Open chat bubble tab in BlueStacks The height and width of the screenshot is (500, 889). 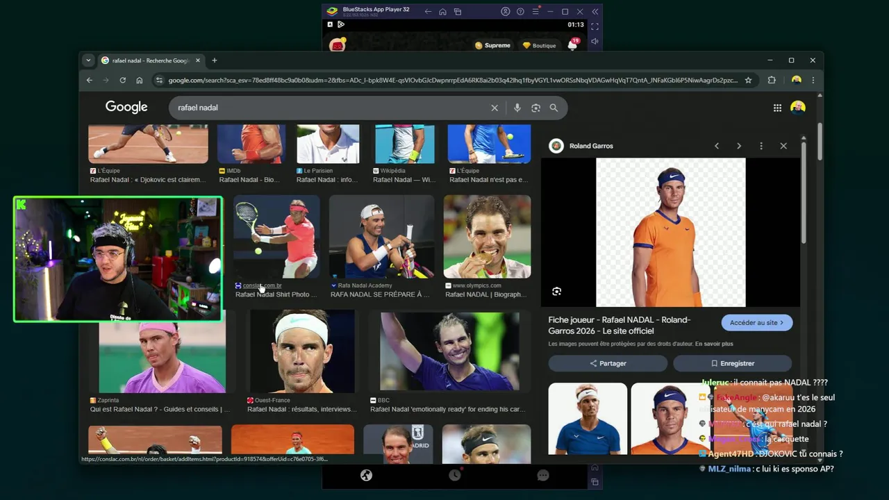tap(543, 475)
